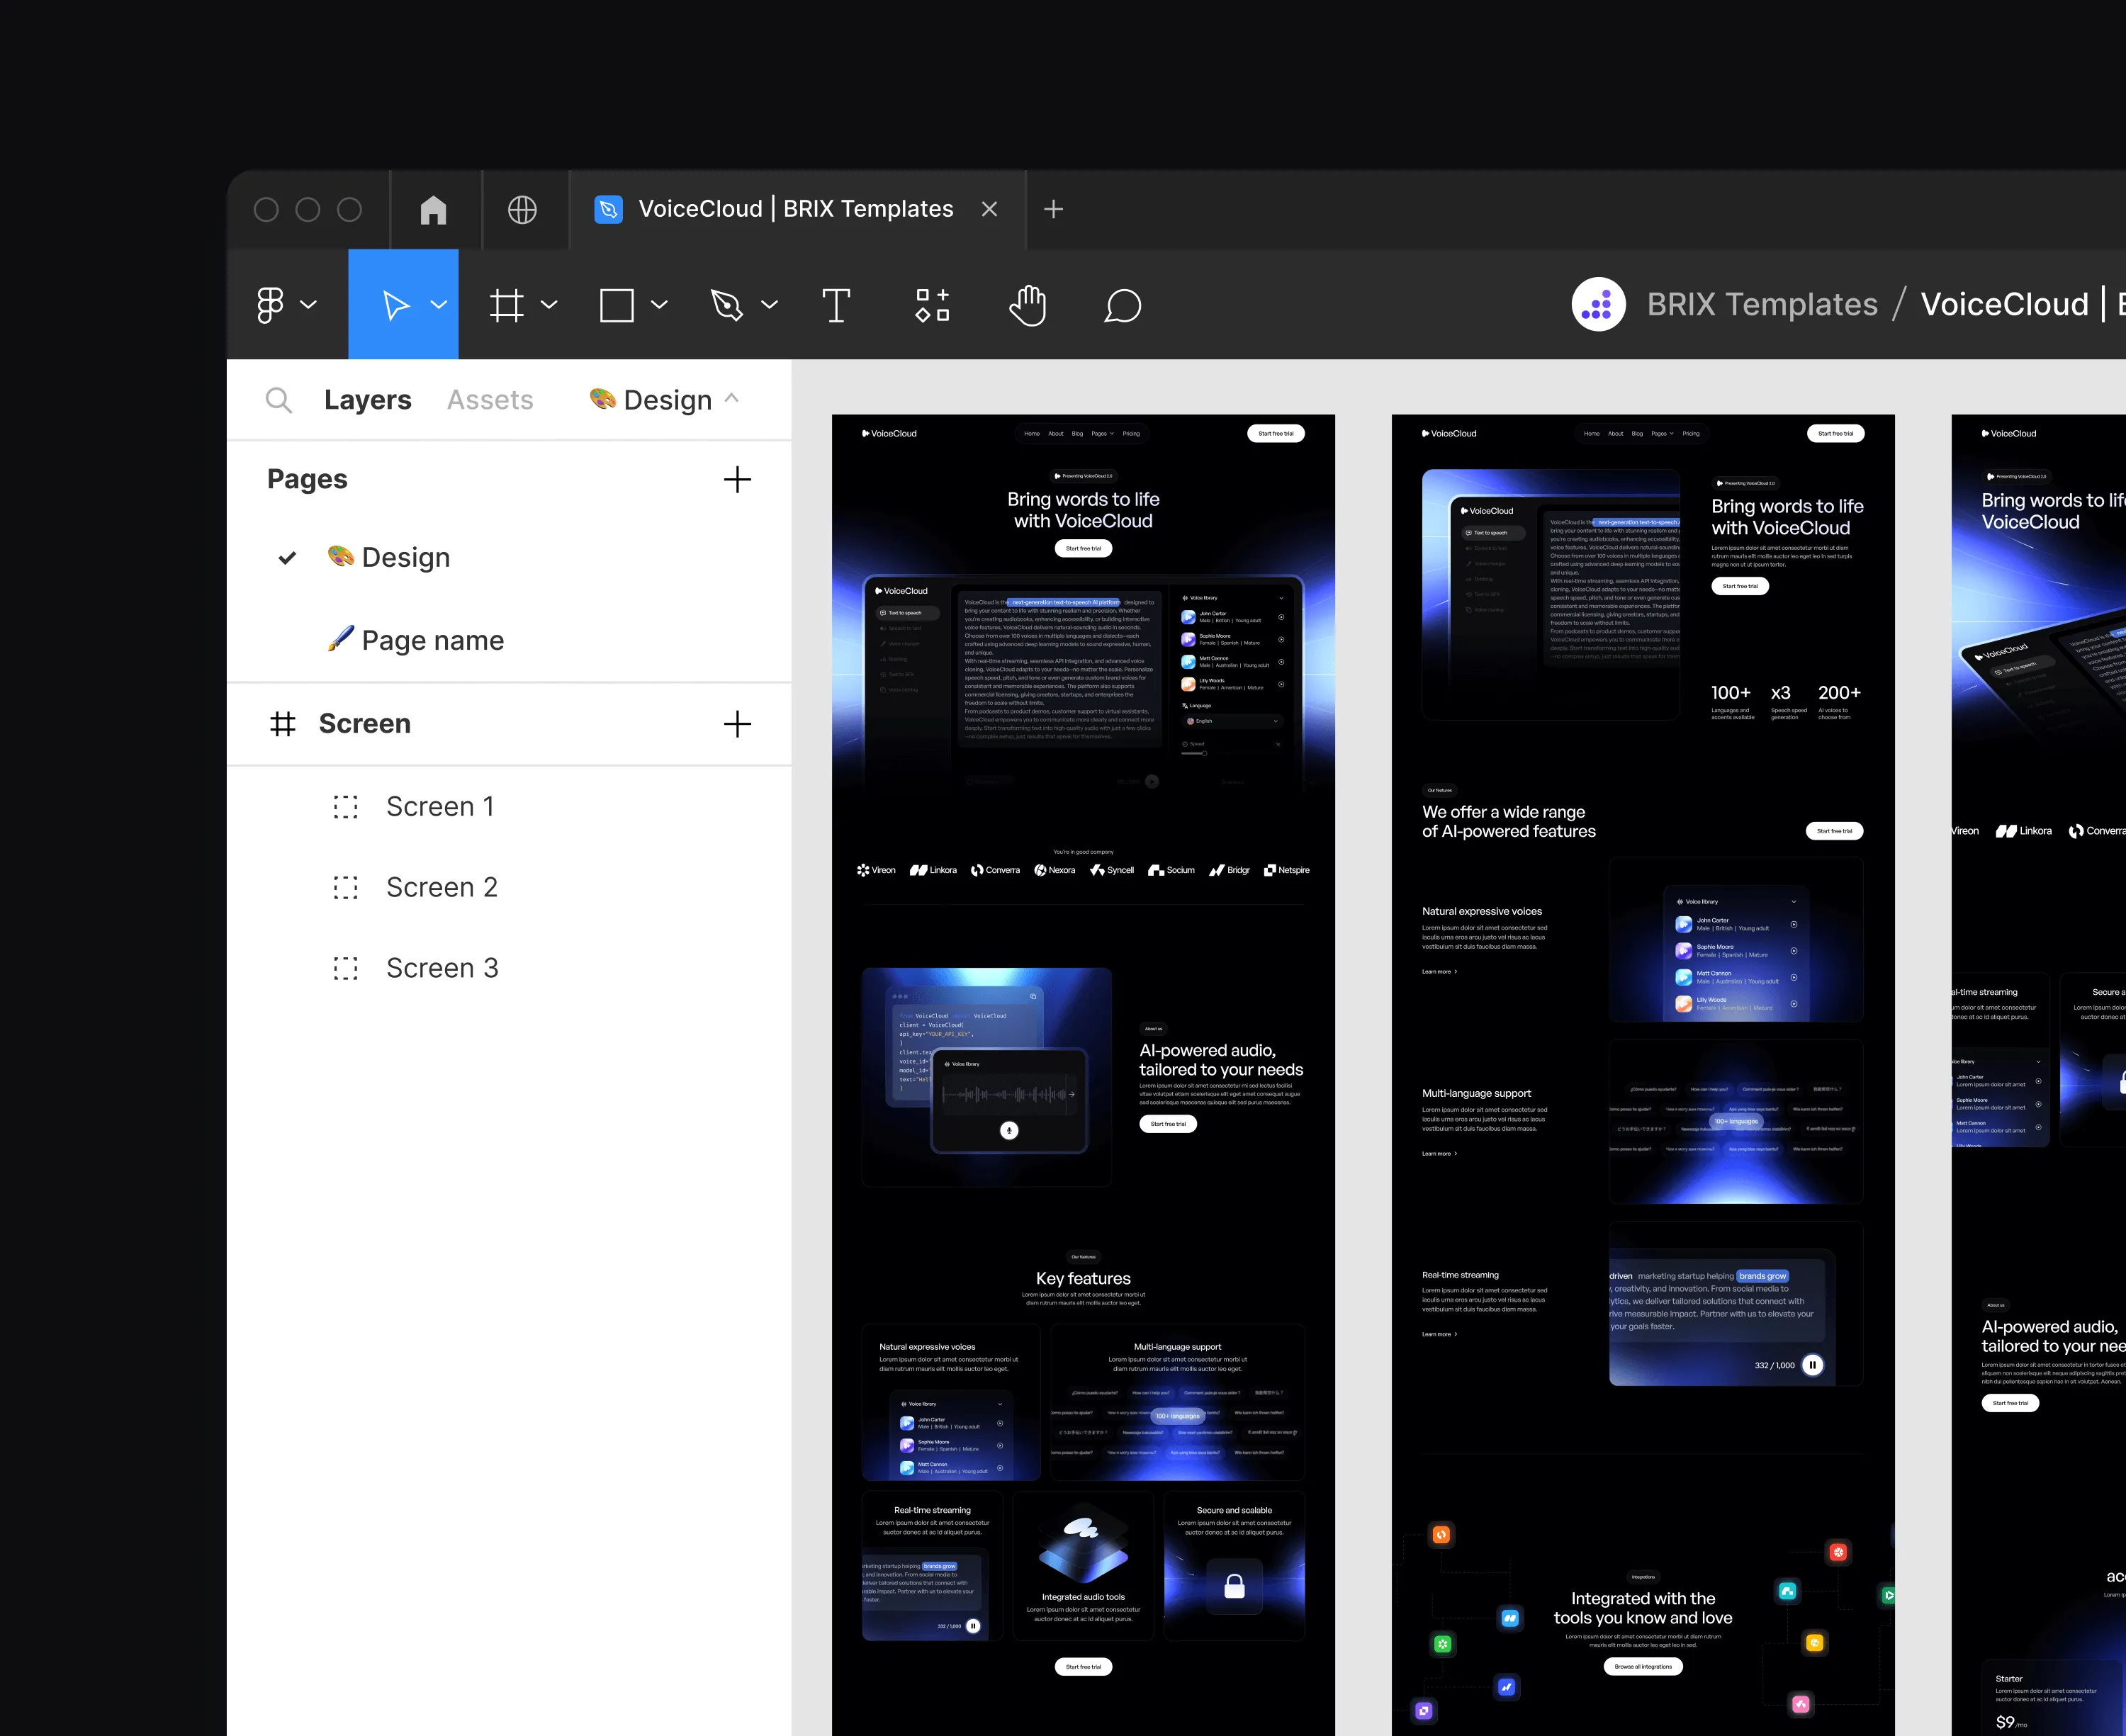Select Screen 2 in the layers list
2126x1736 pixels.
[442, 887]
